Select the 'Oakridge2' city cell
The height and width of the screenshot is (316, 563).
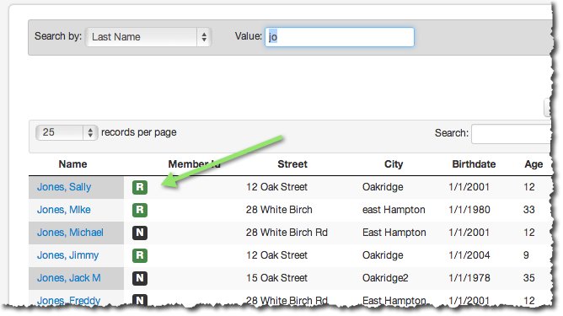(x=385, y=278)
